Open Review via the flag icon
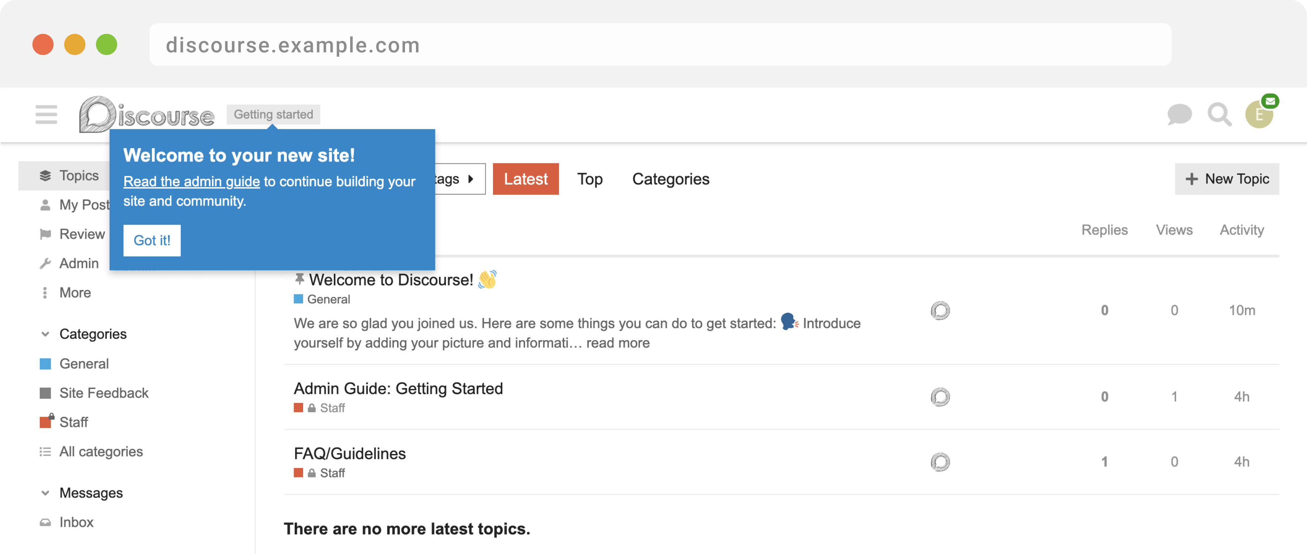Viewport: 1307px width, 554px height. [x=45, y=234]
